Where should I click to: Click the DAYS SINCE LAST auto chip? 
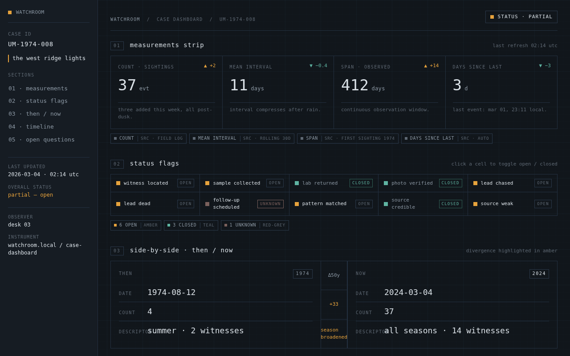[447, 138]
